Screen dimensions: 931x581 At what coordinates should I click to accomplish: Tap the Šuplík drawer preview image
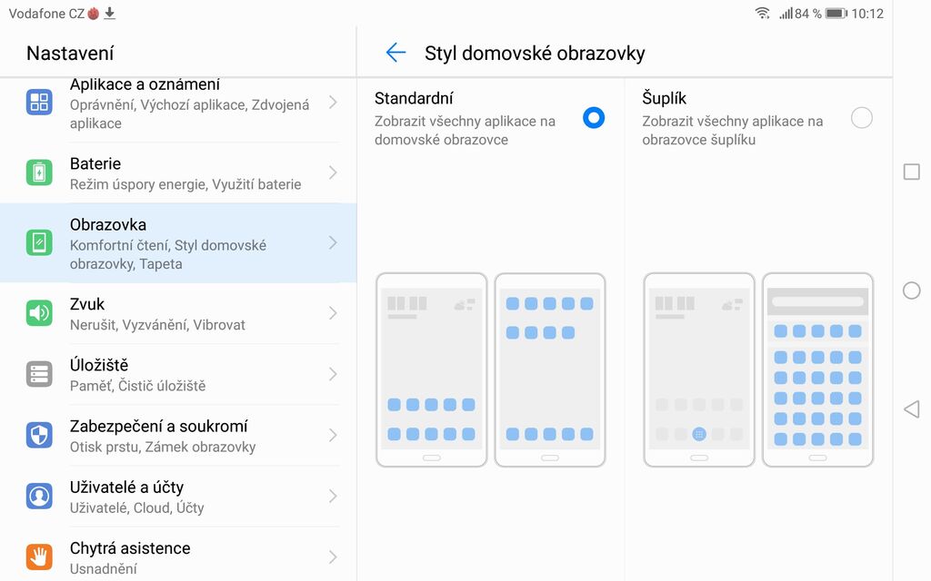click(x=757, y=369)
